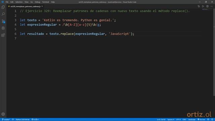Open the Edit menu
This screenshot has height=121, width=215.
coord(12,2)
